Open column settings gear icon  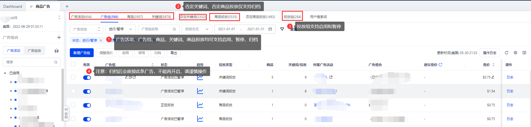515,53
